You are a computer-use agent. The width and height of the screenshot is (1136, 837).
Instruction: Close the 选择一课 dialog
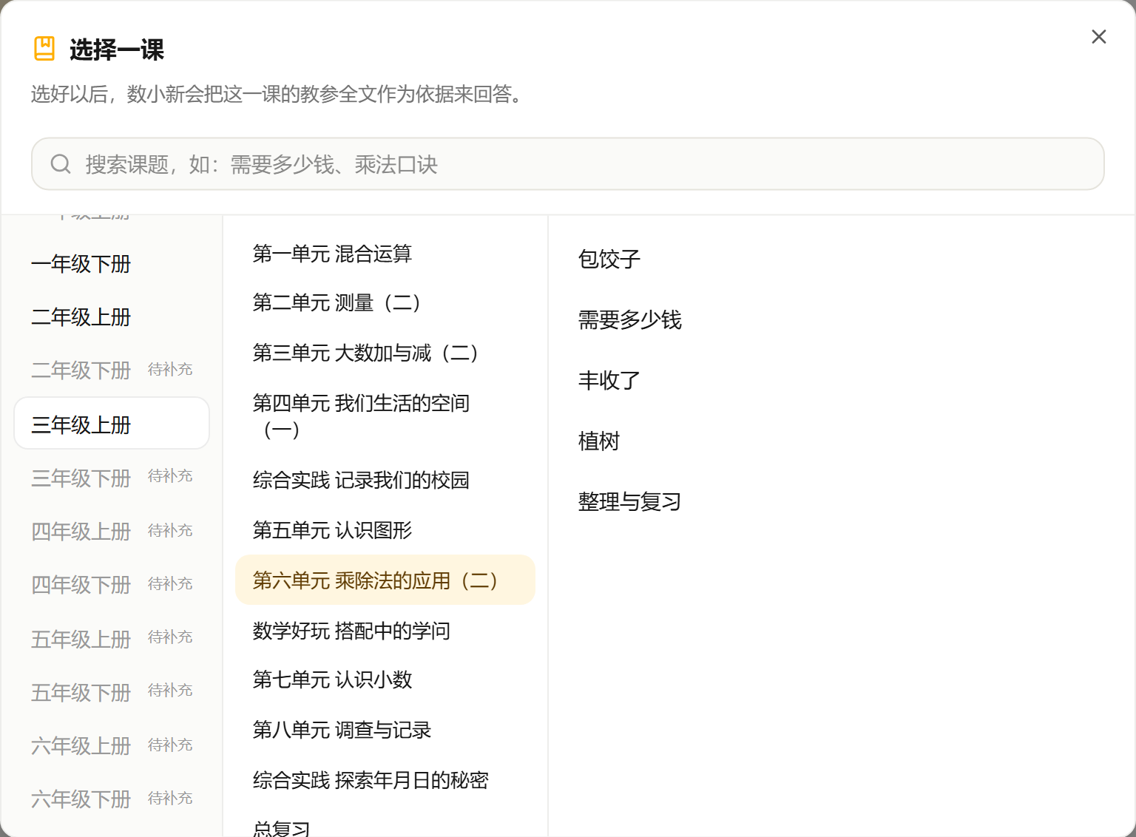click(1098, 37)
